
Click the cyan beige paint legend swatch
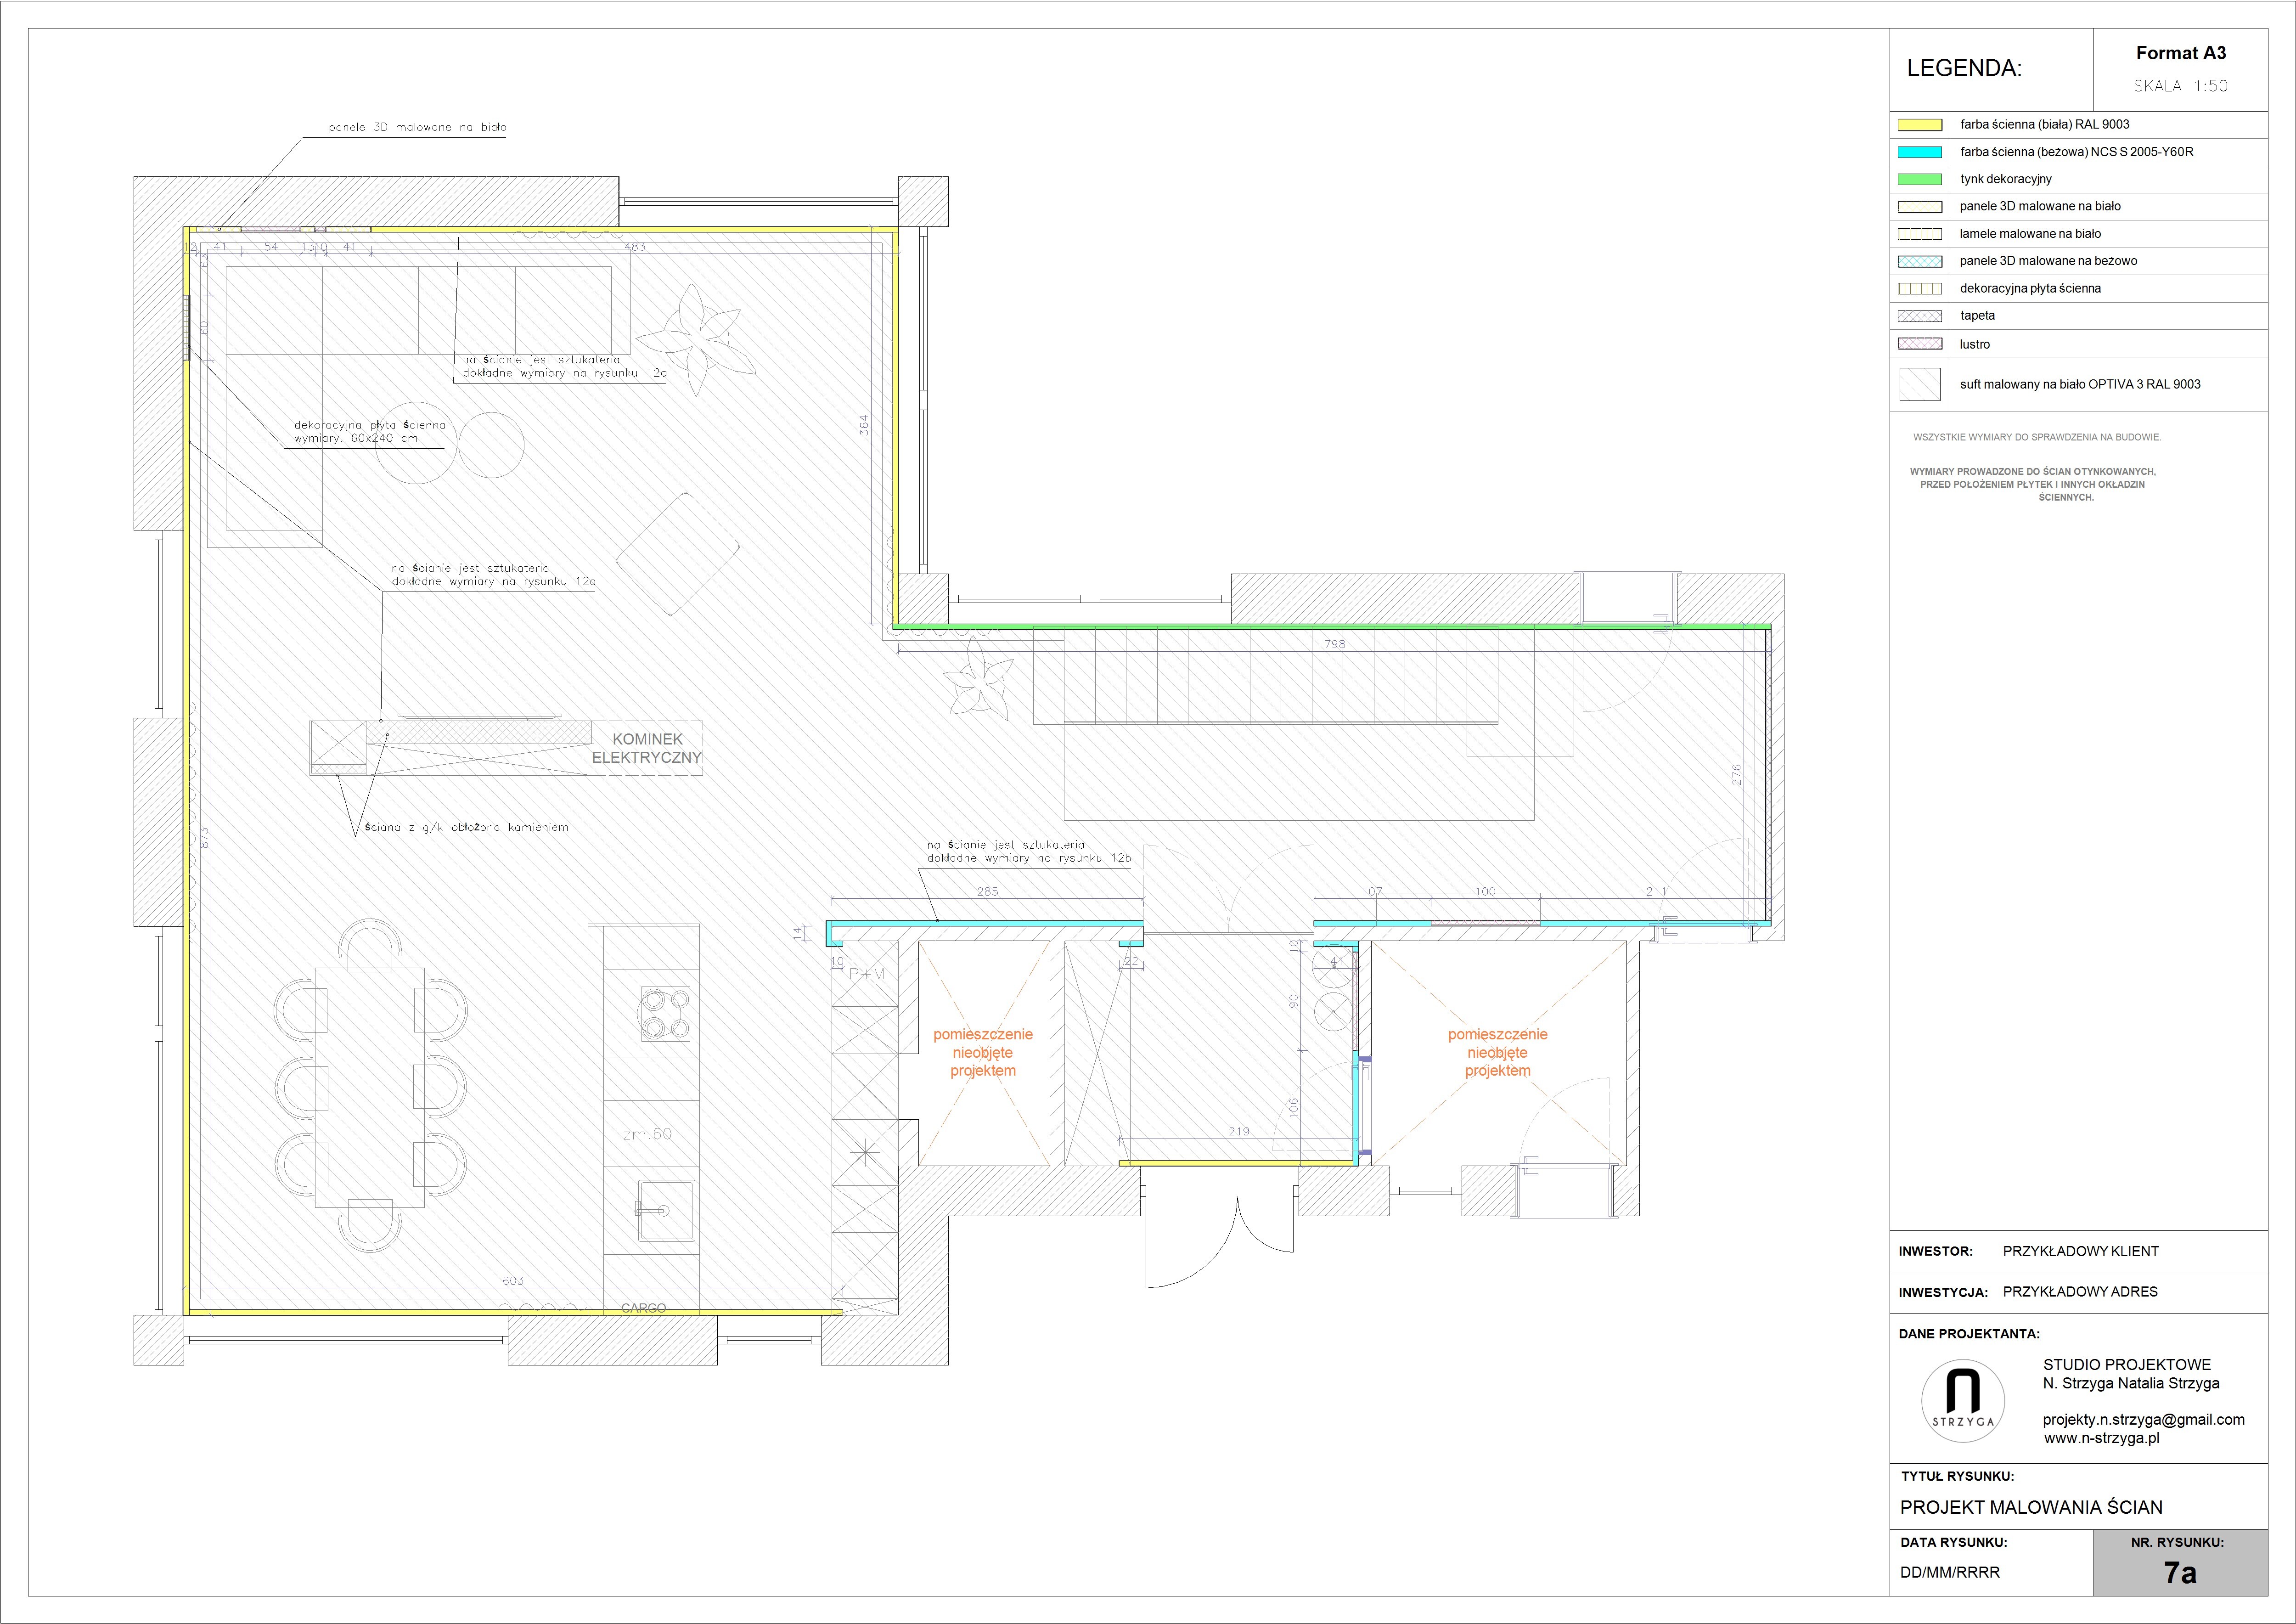coord(1919,152)
